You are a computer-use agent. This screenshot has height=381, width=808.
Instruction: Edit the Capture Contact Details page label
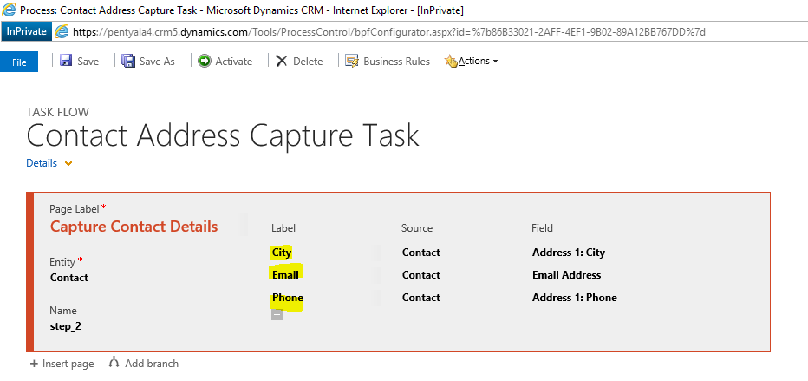(x=134, y=227)
